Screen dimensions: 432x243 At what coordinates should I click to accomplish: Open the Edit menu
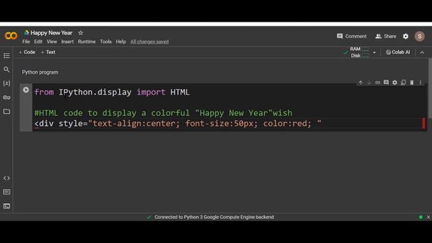point(38,42)
